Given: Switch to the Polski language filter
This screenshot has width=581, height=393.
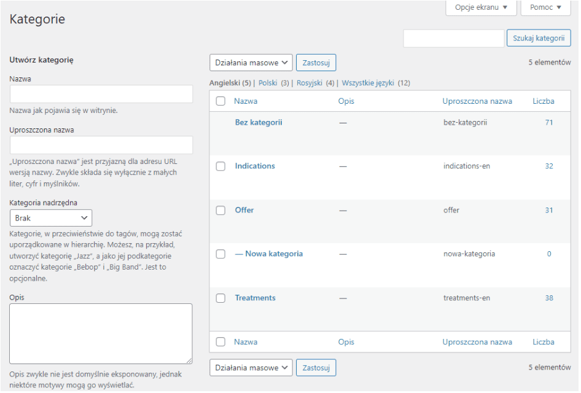Looking at the screenshot, I should [x=268, y=83].
